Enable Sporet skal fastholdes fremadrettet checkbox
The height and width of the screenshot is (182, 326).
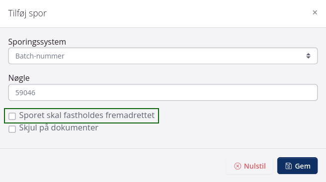pos(12,116)
